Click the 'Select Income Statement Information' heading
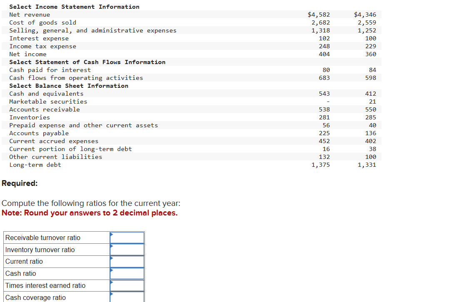Screen dimensions: 469x302 point(74,7)
